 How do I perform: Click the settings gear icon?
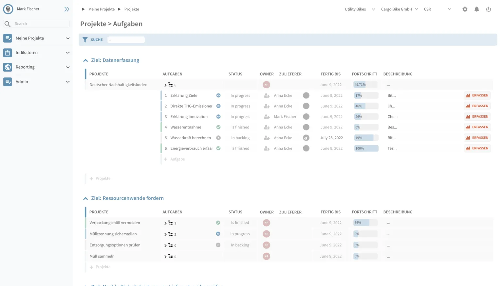coord(465,9)
